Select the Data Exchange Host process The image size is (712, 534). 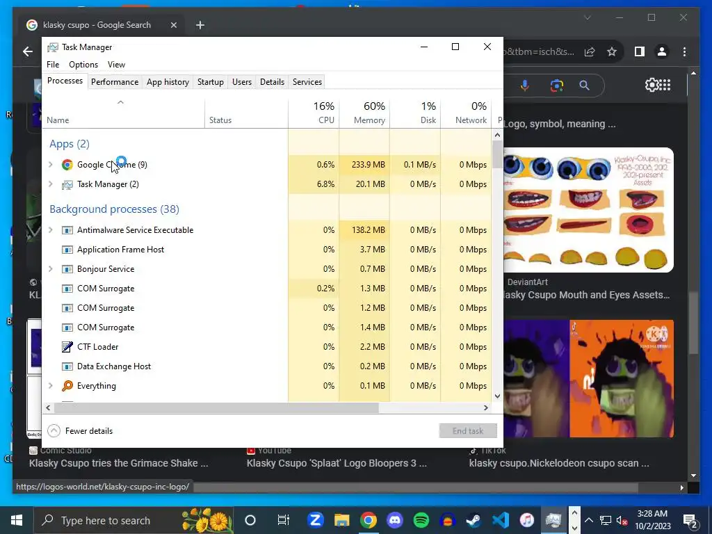(267, 366)
